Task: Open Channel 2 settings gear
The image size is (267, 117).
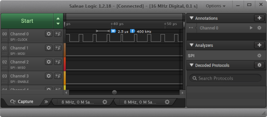Action: (49, 62)
